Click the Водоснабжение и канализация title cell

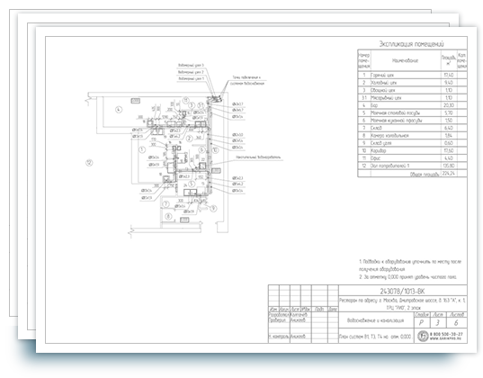[x=375, y=320]
